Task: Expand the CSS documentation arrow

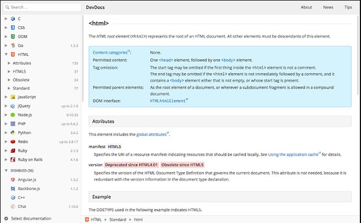Action: point(6,28)
